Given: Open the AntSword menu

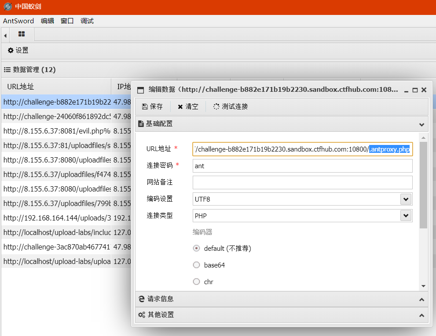Looking at the screenshot, I should [x=18, y=21].
